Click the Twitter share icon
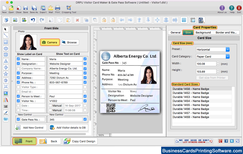243x154 pixels. 232,141
